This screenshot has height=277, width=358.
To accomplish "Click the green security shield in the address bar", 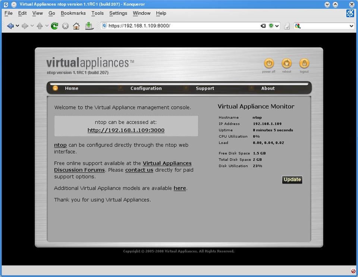I will click(271, 26).
